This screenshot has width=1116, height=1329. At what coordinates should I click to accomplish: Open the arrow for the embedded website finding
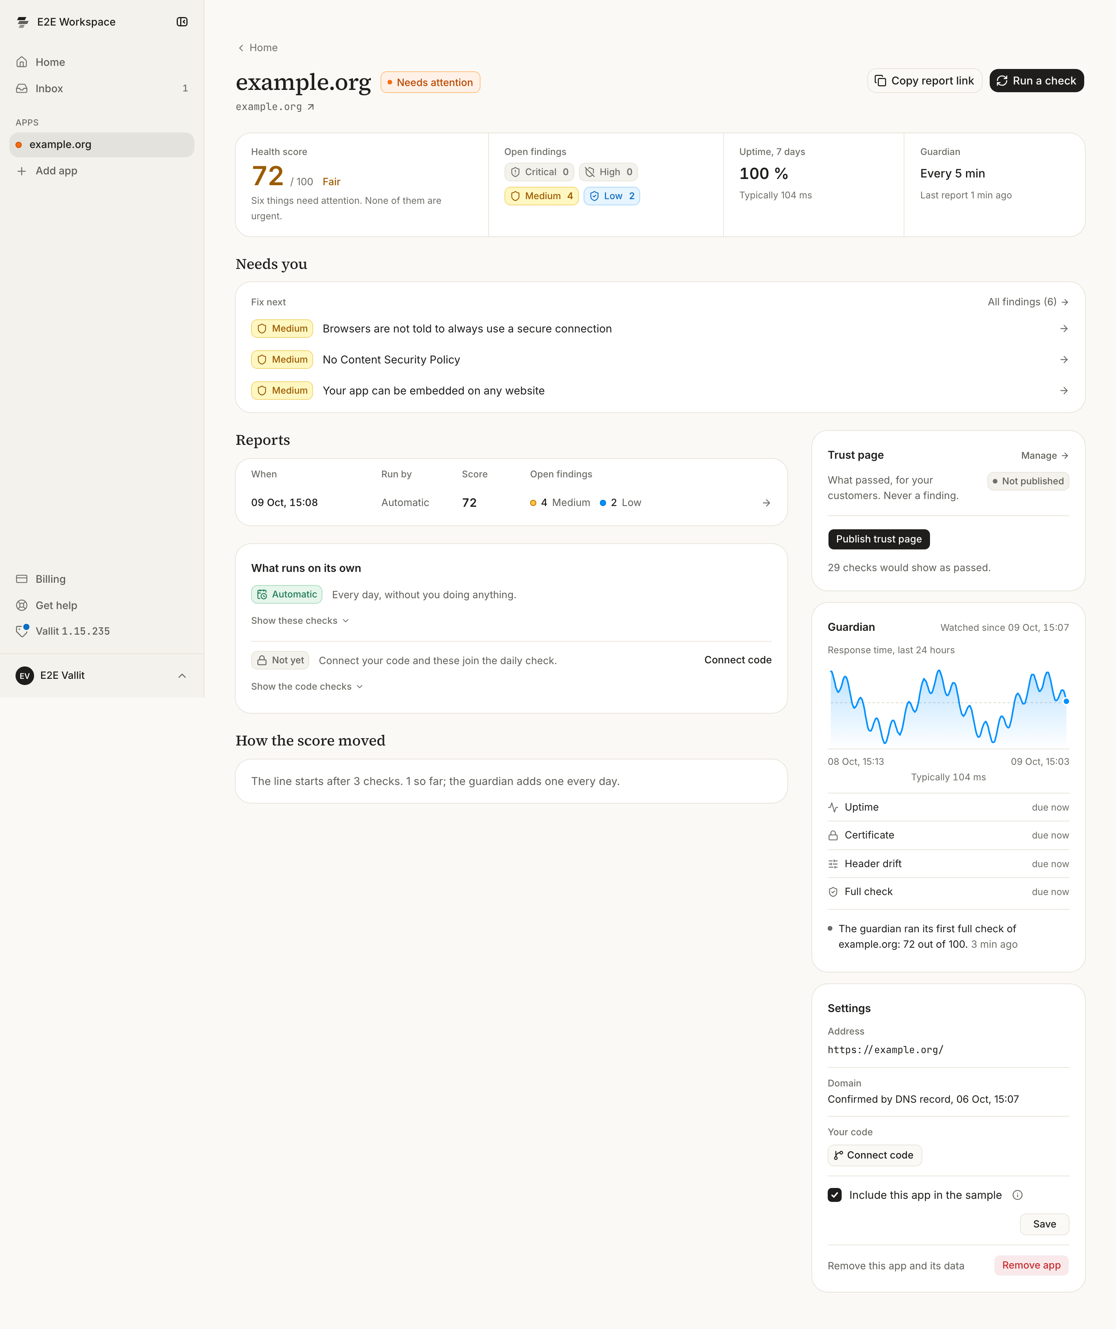coord(1063,391)
